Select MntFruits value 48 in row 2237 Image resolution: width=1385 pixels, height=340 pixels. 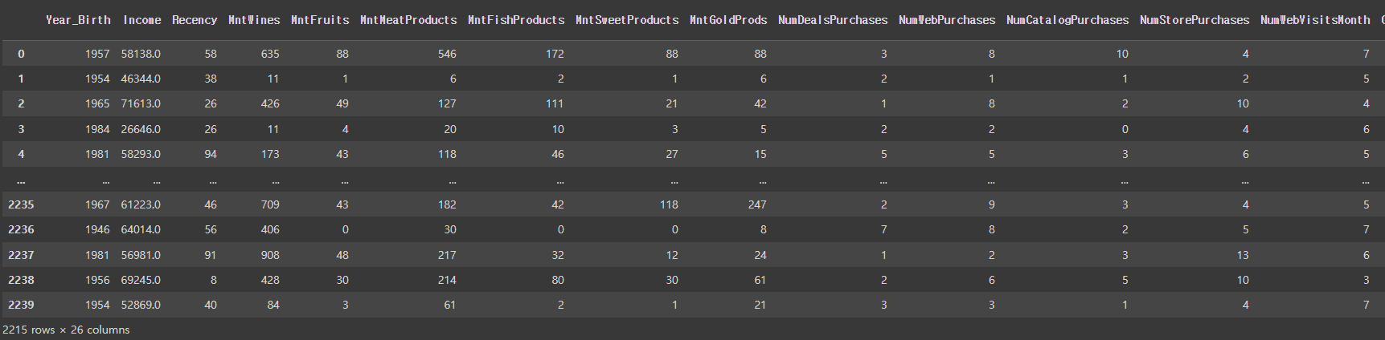click(x=342, y=255)
